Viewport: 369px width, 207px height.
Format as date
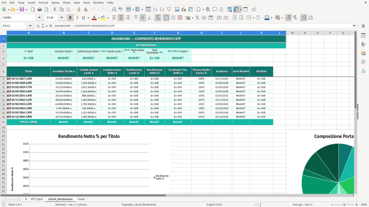(x=211, y=18)
